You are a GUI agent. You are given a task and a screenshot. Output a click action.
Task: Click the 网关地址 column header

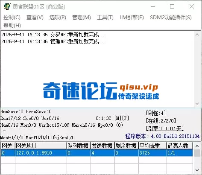[x=41, y=146]
